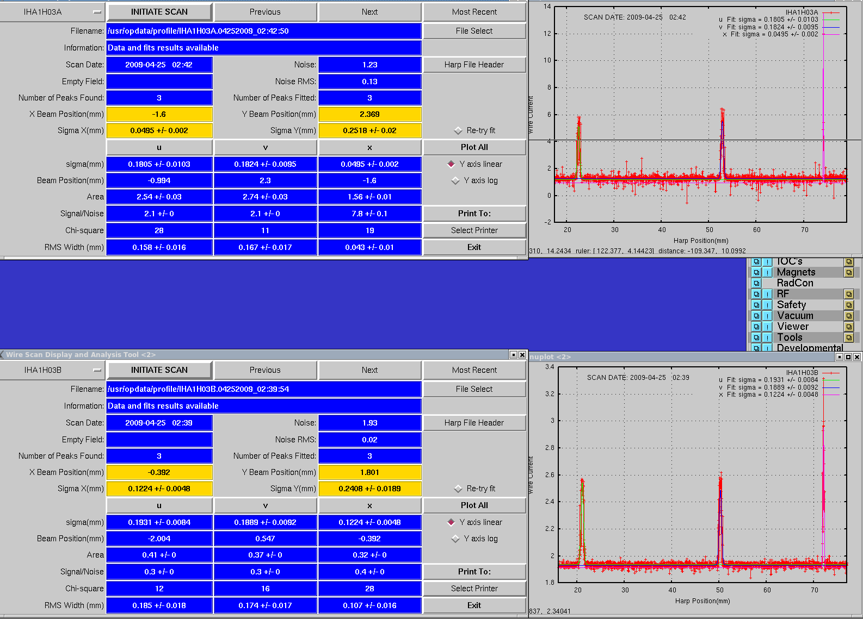Load the Previous scan in the IHA1H03A panel
863x619 pixels.
[x=265, y=12]
